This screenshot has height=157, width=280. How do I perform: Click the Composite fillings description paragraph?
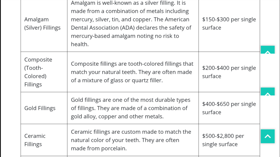click(x=132, y=72)
